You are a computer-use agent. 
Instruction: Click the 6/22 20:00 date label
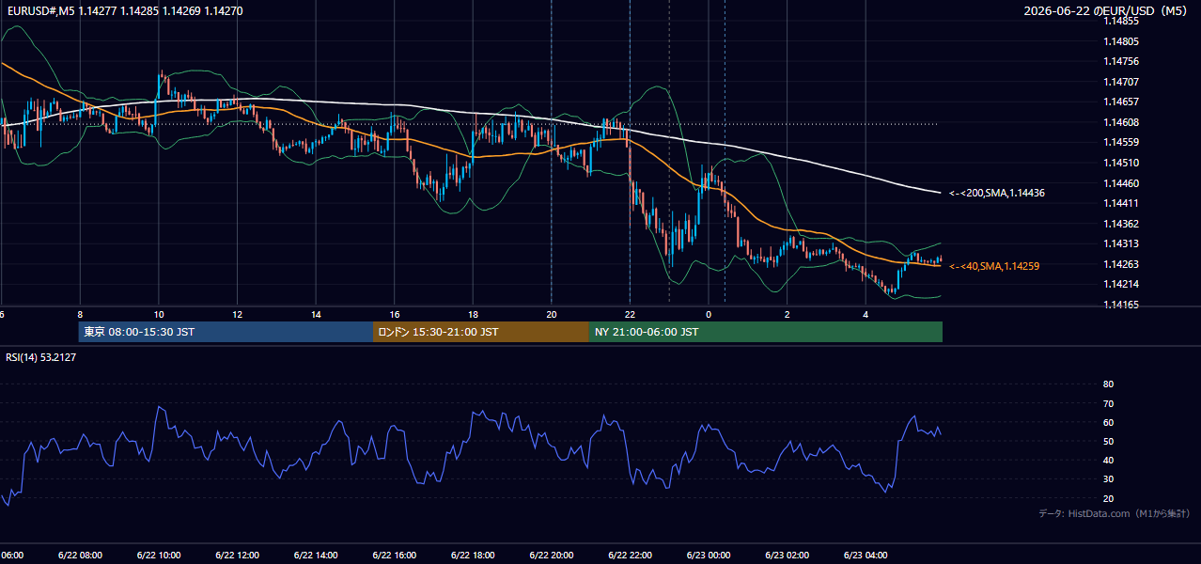tap(551, 555)
